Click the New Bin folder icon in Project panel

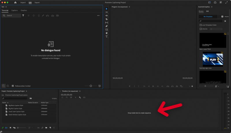(x=46, y=128)
